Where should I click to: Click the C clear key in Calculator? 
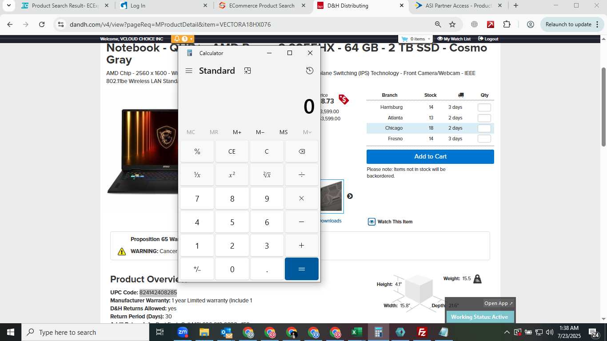[x=267, y=151]
